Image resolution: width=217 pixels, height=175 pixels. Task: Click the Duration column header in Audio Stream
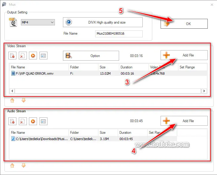pos(133,133)
